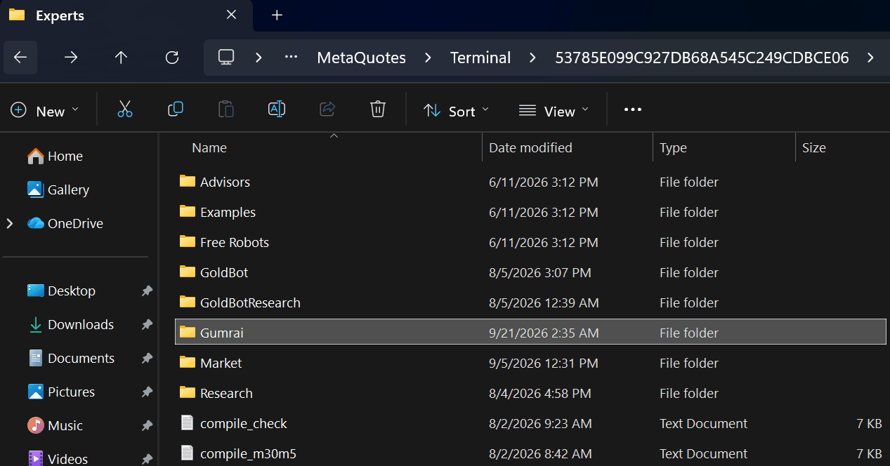Viewport: 890px width, 466px height.
Task: Unpin Documents from Quick access
Action: click(x=147, y=359)
